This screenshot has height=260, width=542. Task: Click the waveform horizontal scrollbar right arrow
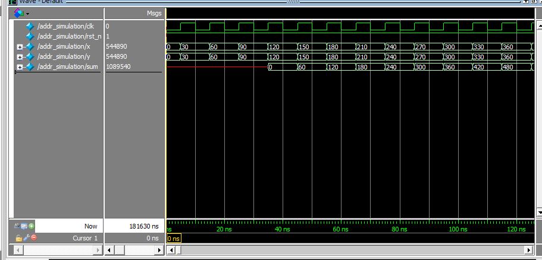tap(529, 250)
